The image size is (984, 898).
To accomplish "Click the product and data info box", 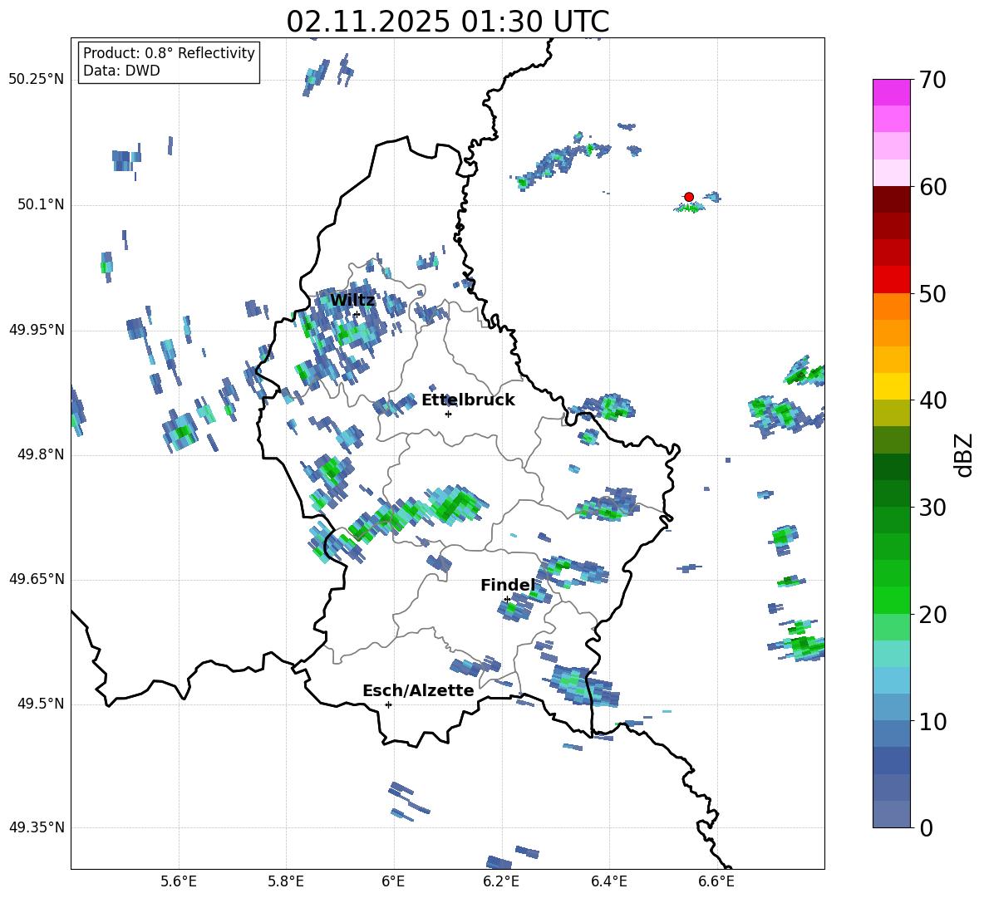I will [x=169, y=62].
